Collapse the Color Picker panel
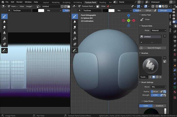The height and width of the screenshot is (117, 177). click(x=142, y=101)
